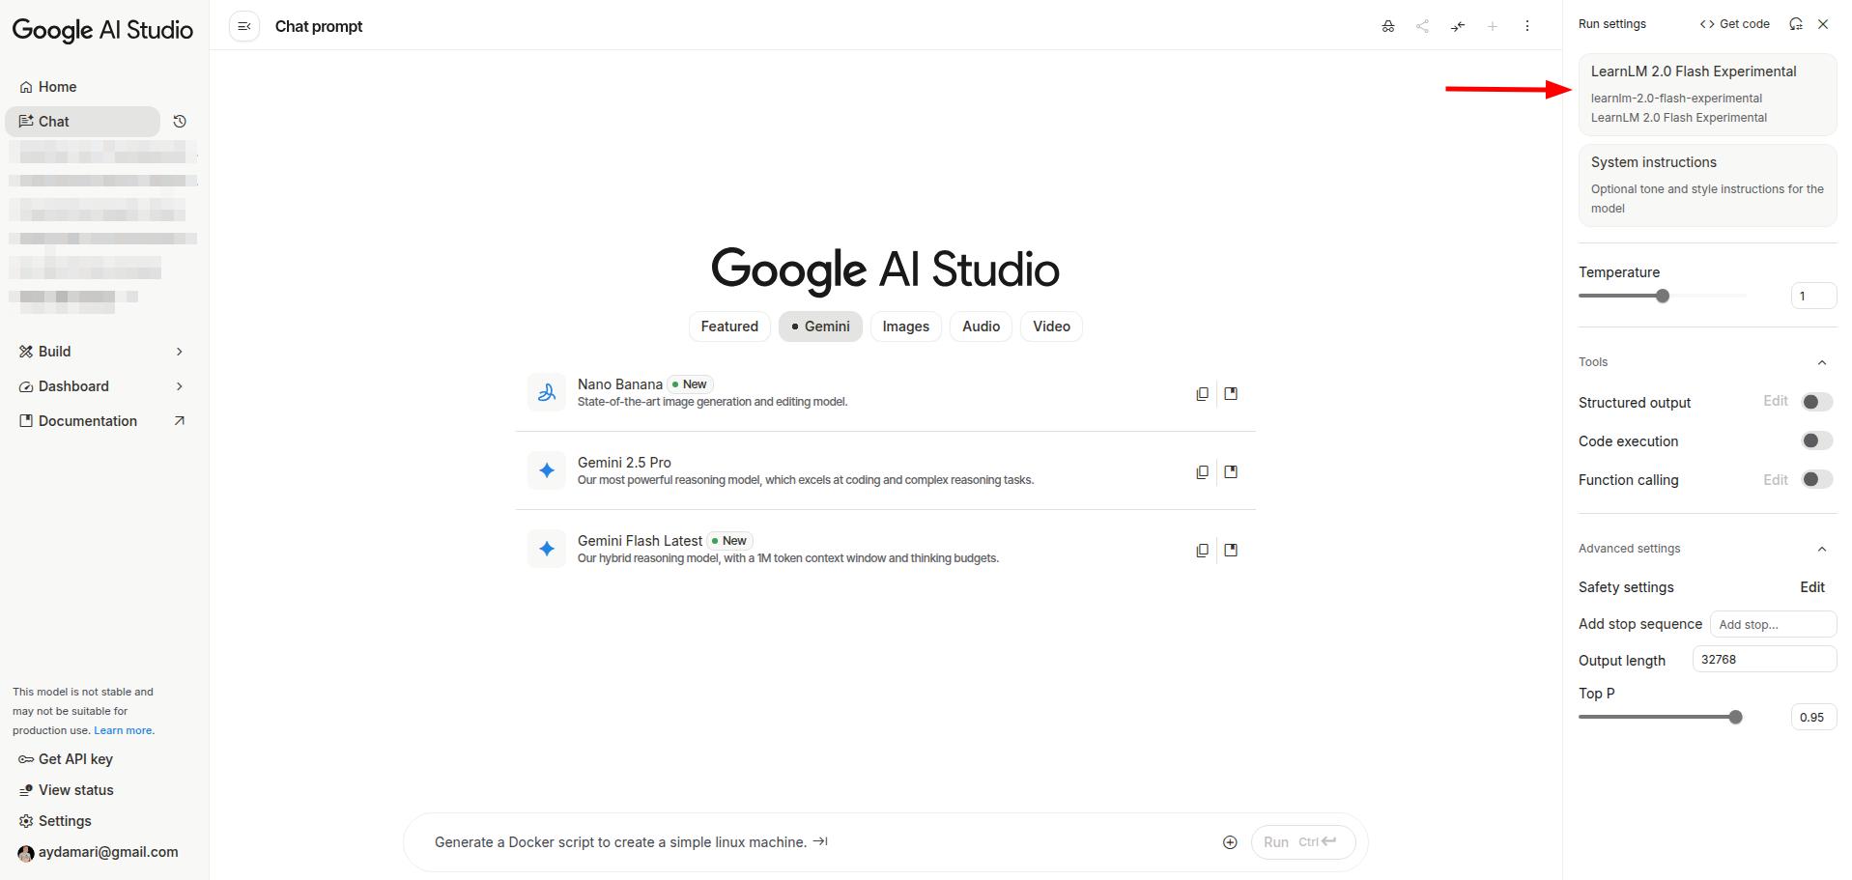This screenshot has height=880, width=1852.
Task: Open Gemini Flash Latest documentation icon
Action: [x=1231, y=551]
